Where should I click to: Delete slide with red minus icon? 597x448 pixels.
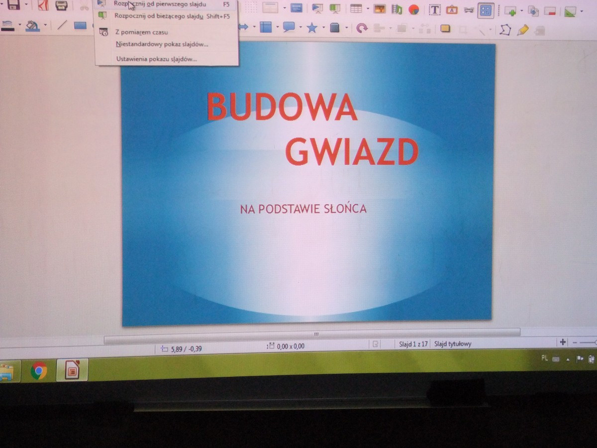click(550, 11)
